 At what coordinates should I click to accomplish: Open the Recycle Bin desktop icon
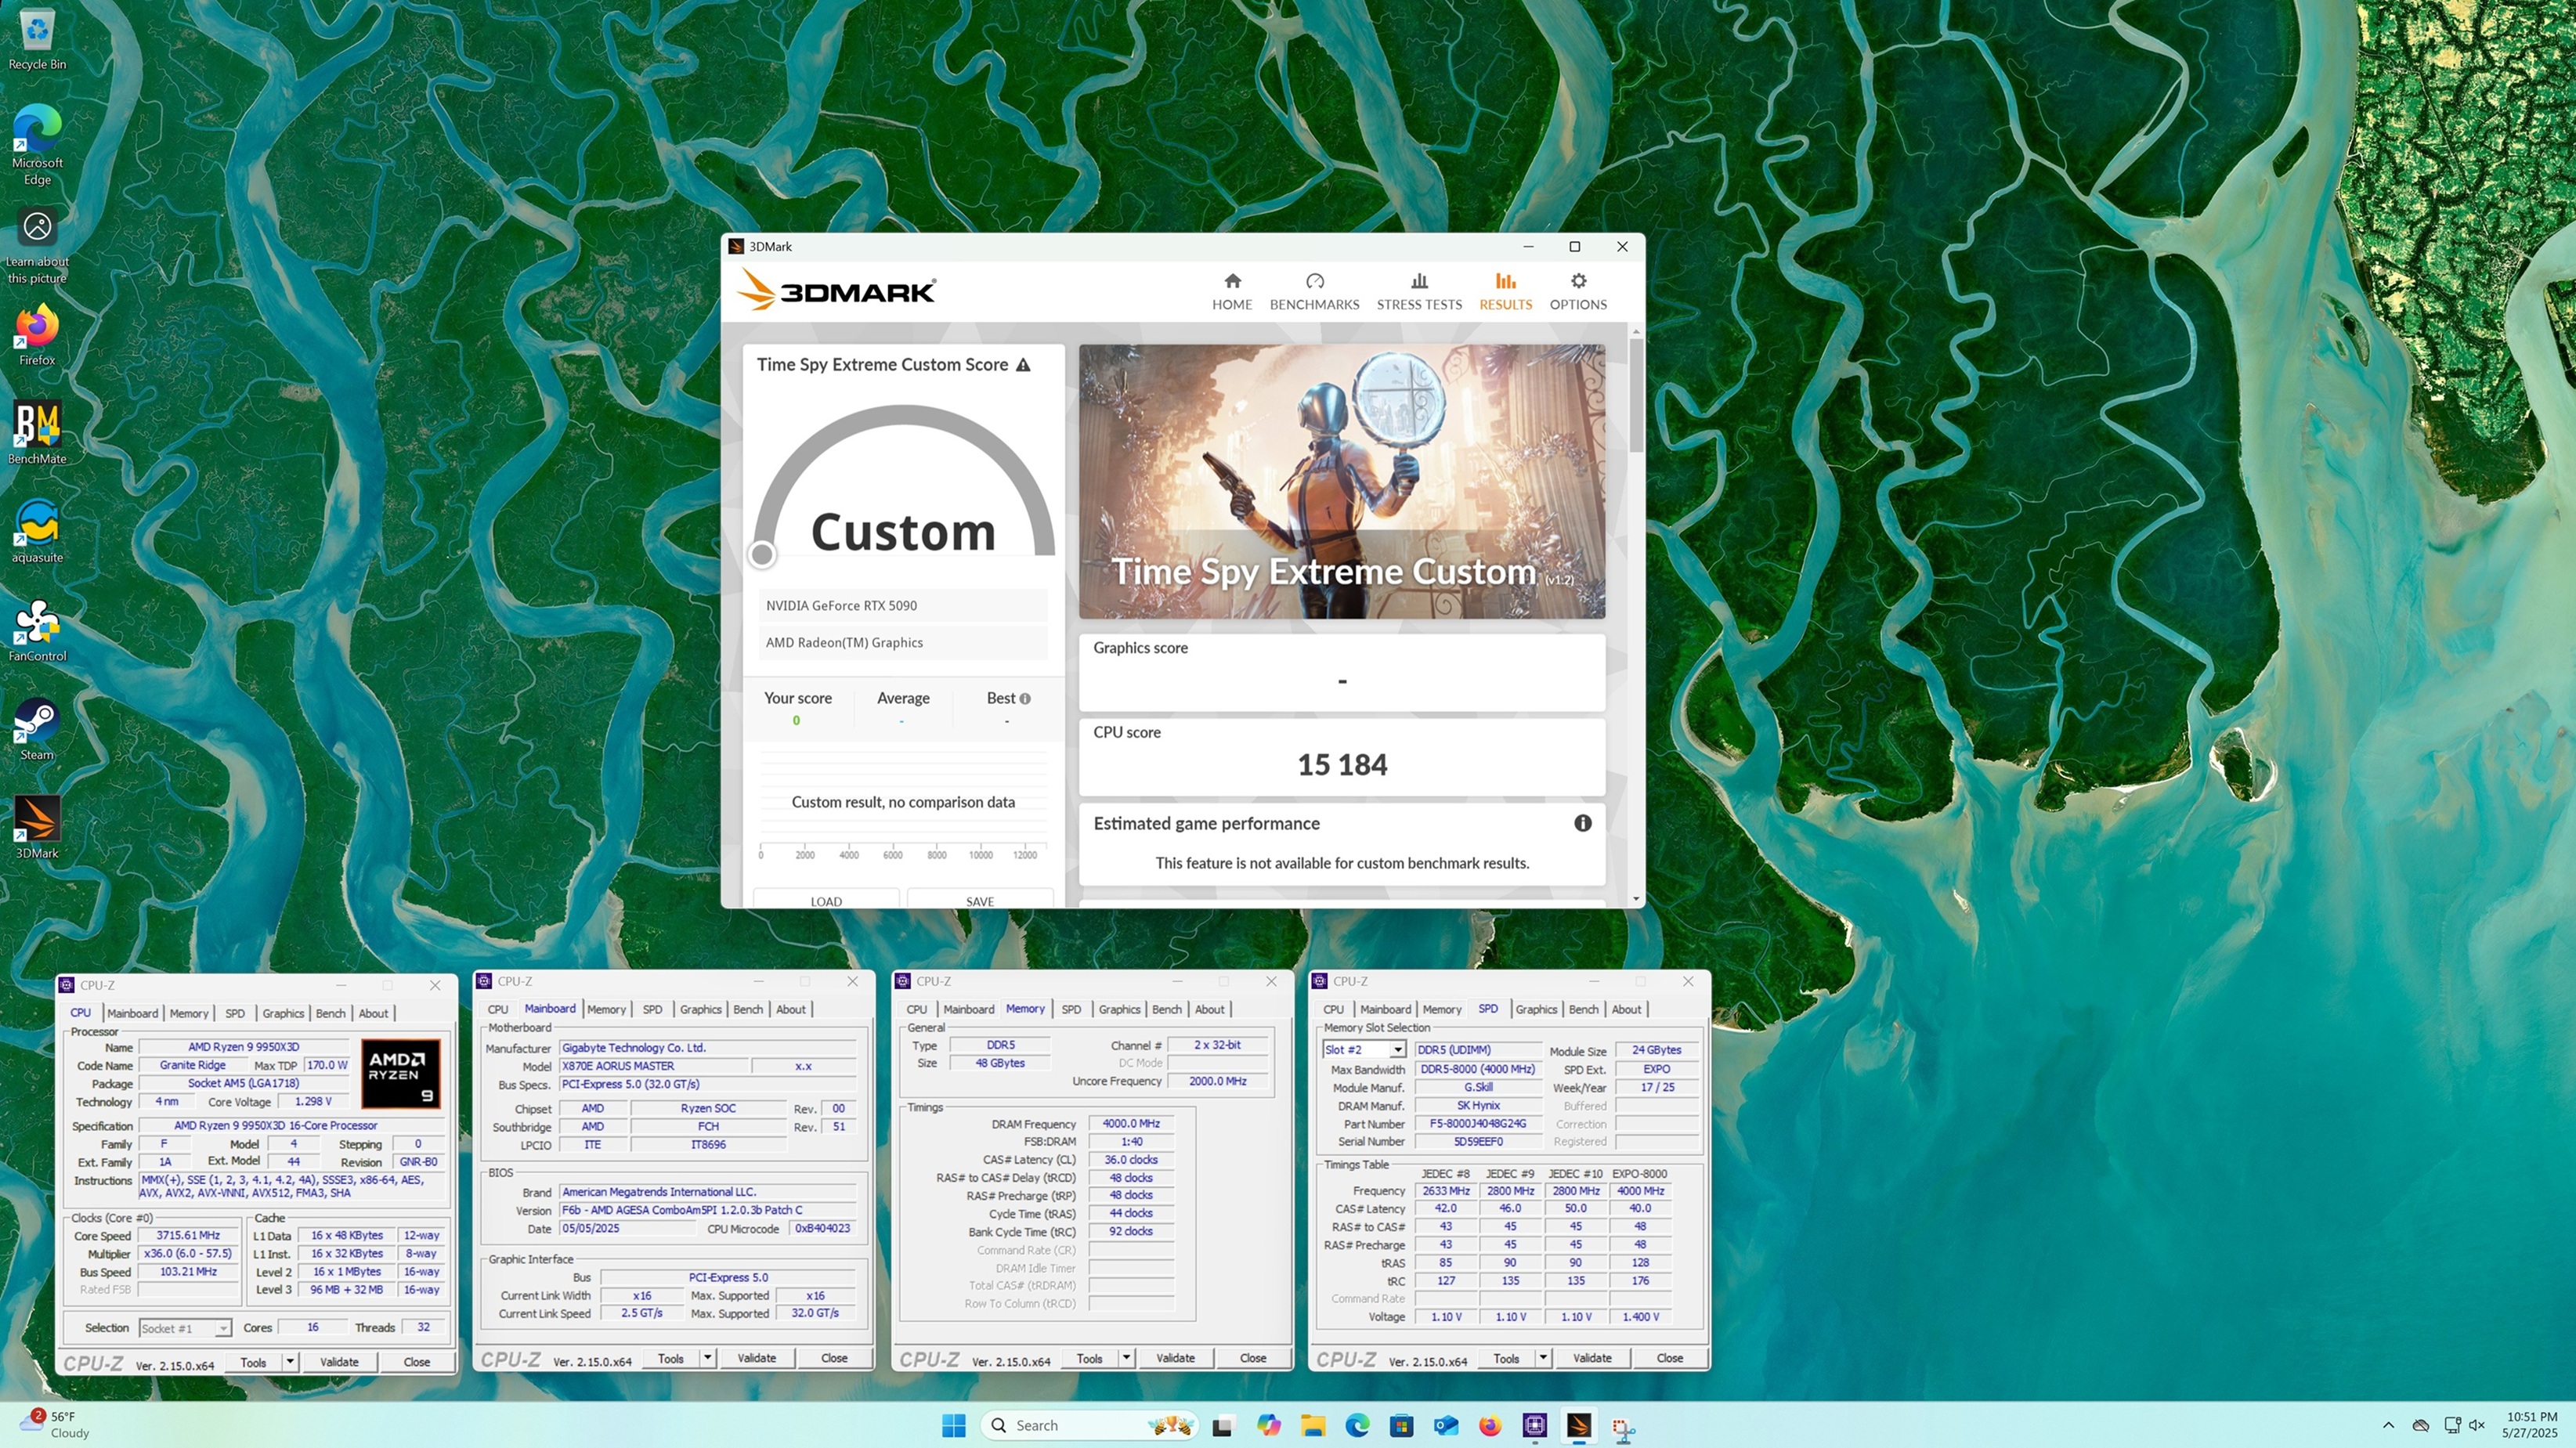37,38
